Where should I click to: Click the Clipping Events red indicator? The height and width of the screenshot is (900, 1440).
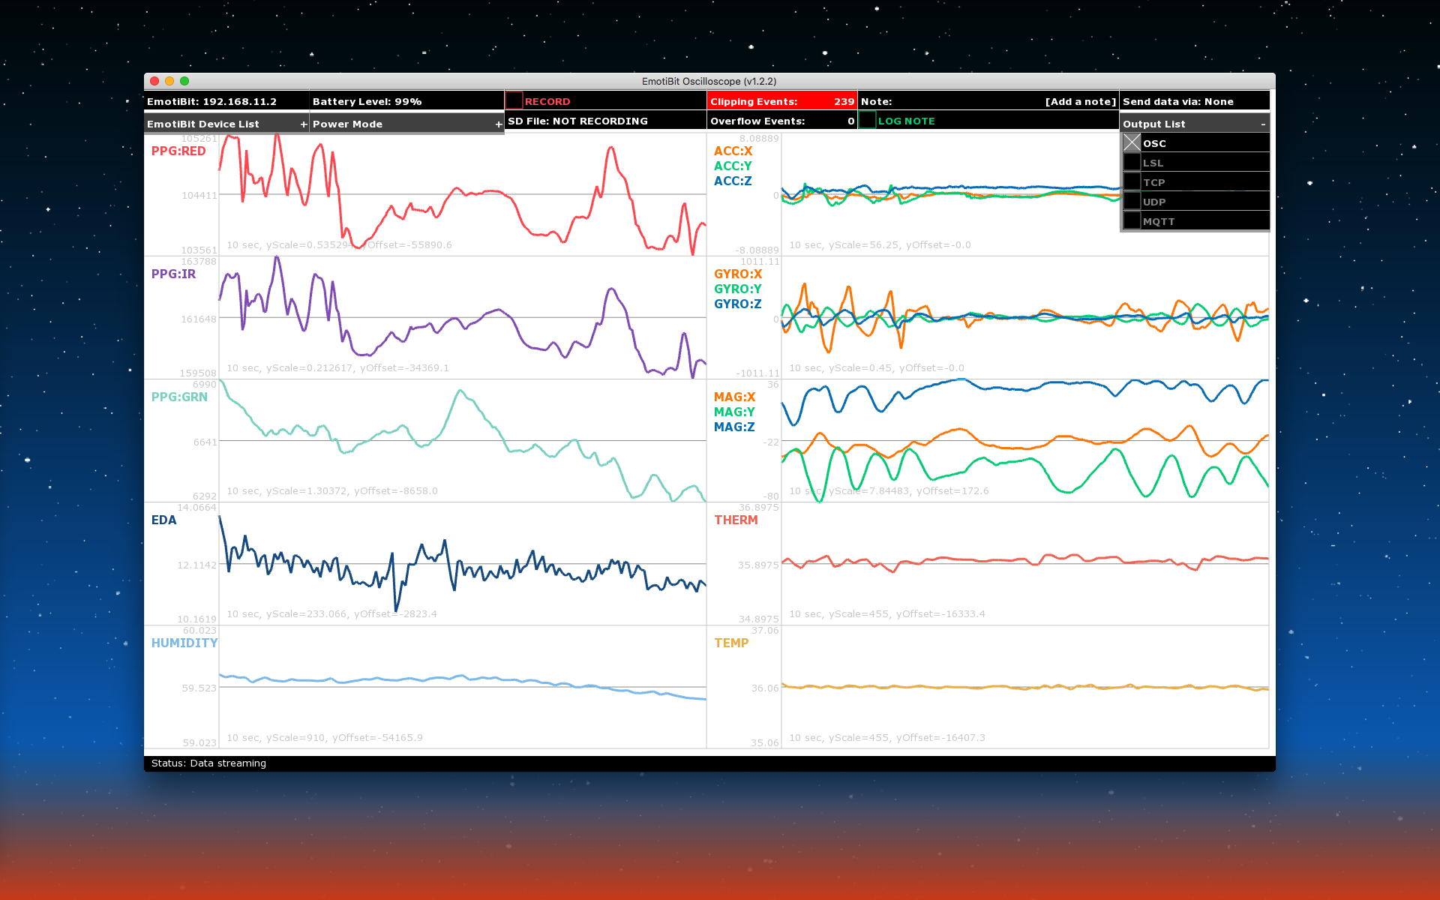pyautogui.click(x=781, y=101)
